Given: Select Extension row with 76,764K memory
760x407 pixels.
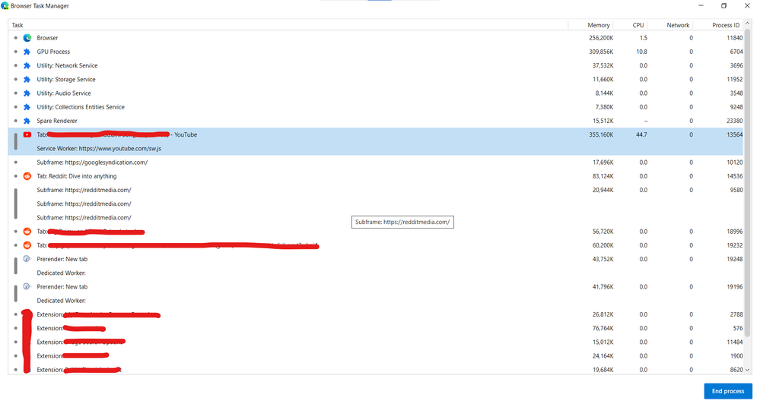Looking at the screenshot, I should click(x=376, y=328).
